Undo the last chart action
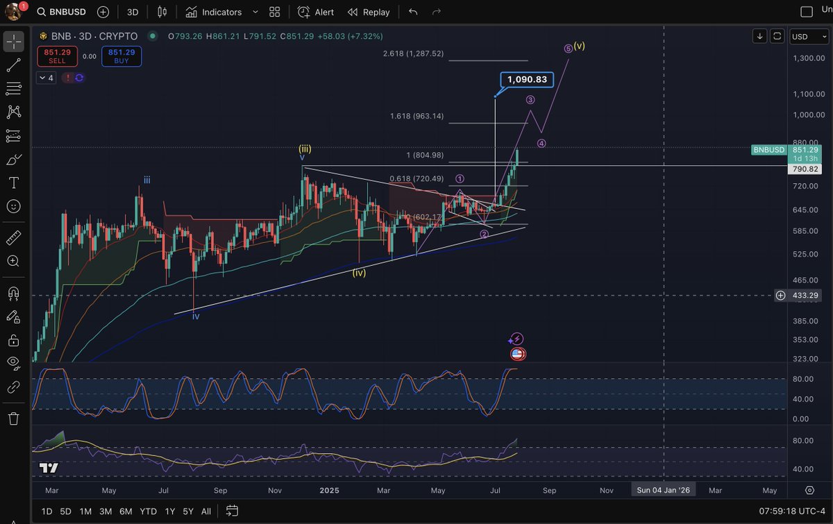833x524 pixels. (414, 12)
